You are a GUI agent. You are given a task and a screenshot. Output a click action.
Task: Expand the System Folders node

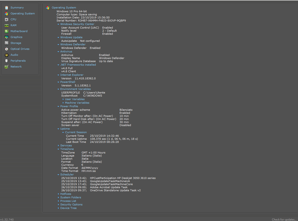(58, 198)
